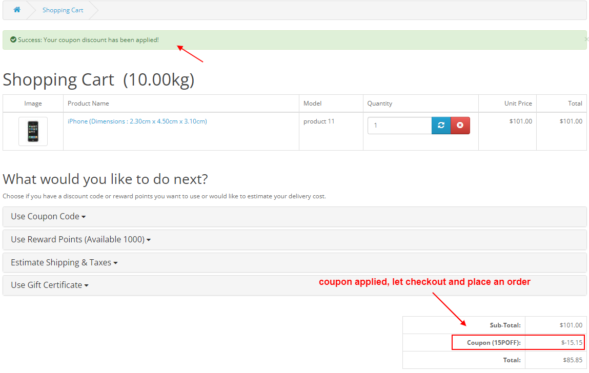Image resolution: width=589 pixels, height=373 pixels.
Task: Open the Shopping Cart breadcrumb link
Action: point(63,10)
